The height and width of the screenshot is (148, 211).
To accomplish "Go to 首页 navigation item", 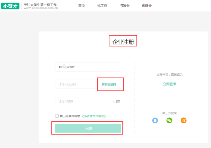I will coord(81,6).
